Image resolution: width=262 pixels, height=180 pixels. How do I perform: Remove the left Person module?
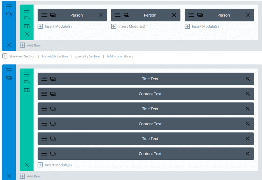coord(101,15)
